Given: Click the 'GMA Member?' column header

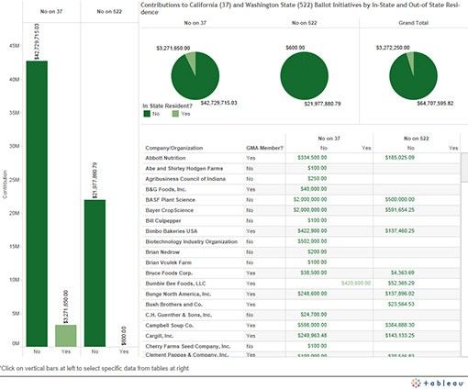Looking at the screenshot, I should [264, 148].
